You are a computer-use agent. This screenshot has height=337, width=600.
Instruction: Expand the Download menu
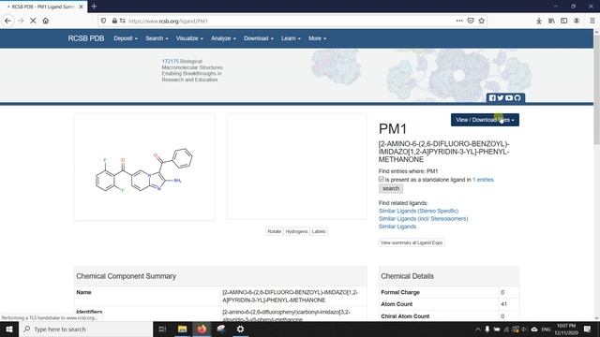point(259,38)
